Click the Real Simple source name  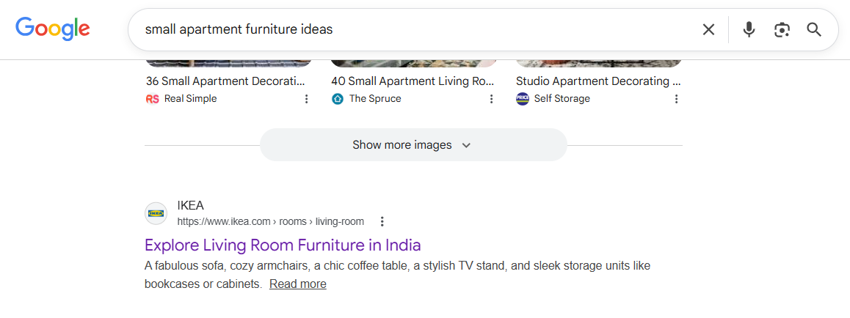[x=190, y=99]
